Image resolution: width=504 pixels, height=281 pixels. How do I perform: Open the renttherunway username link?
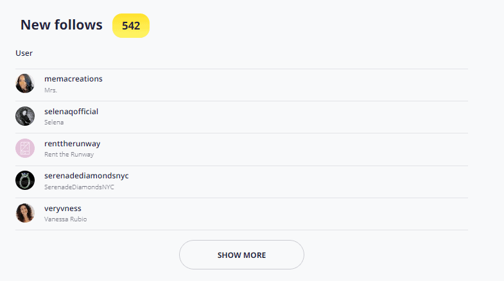(x=73, y=144)
